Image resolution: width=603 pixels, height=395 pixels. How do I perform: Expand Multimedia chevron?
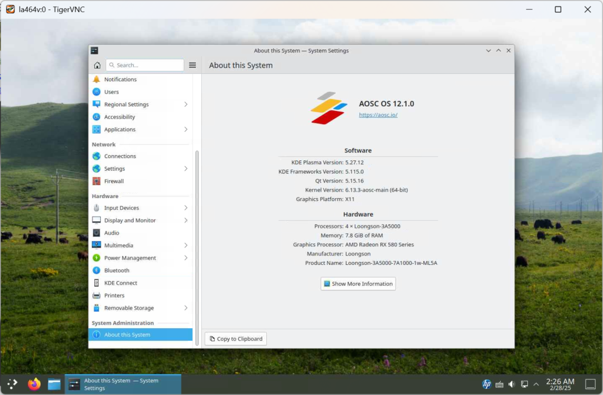point(186,245)
